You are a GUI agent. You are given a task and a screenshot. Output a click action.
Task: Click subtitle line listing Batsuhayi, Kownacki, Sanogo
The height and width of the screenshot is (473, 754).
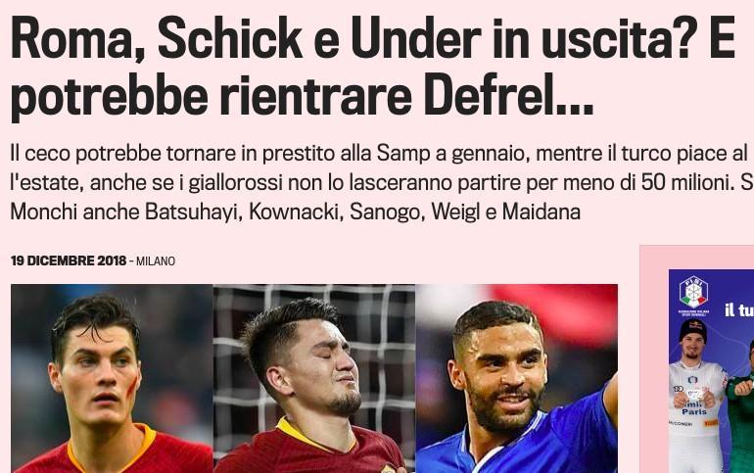pos(296,212)
